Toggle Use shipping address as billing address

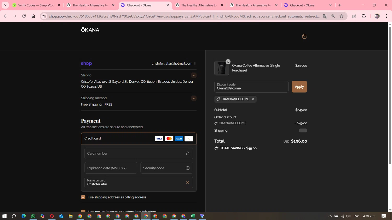click(83, 197)
